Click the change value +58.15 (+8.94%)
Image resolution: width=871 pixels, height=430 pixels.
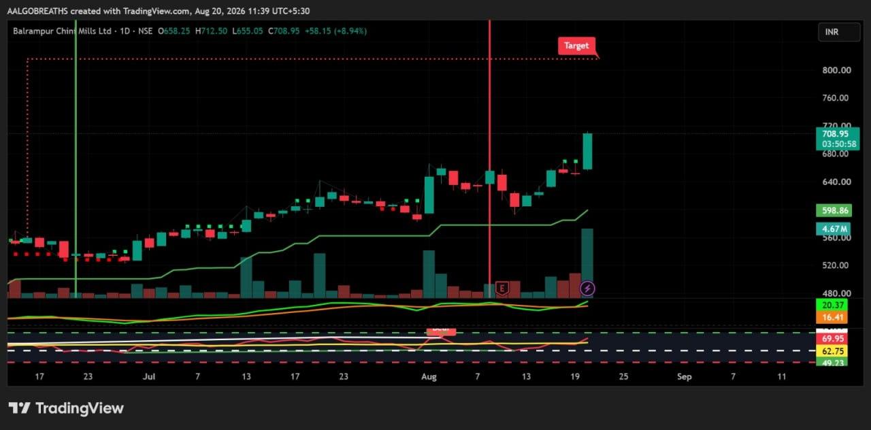tap(335, 31)
